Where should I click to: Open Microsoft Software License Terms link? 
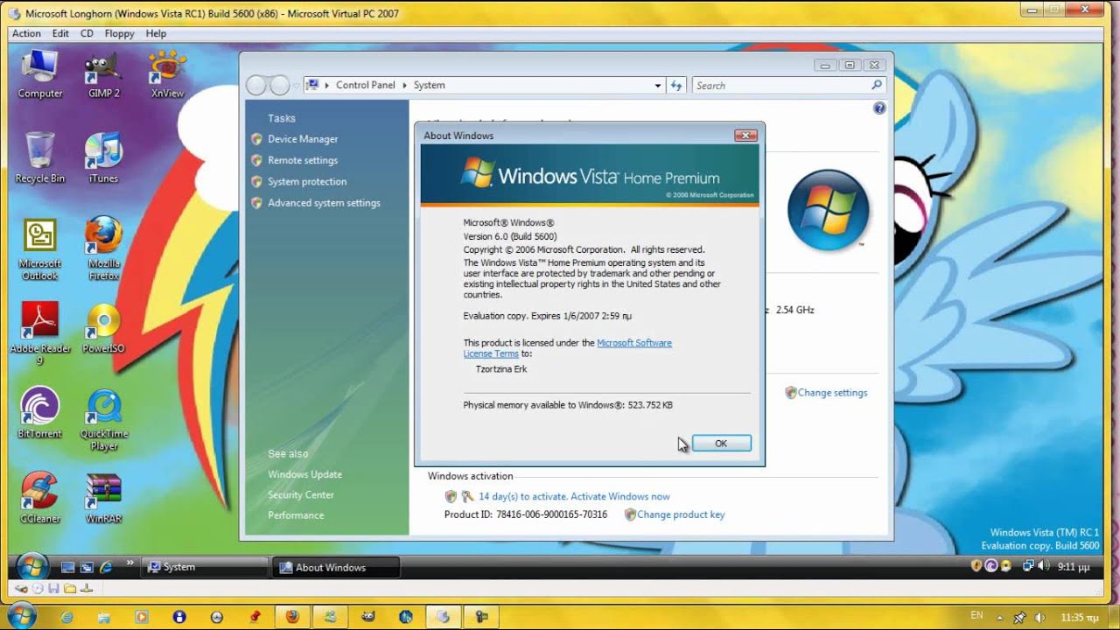pyautogui.click(x=568, y=348)
